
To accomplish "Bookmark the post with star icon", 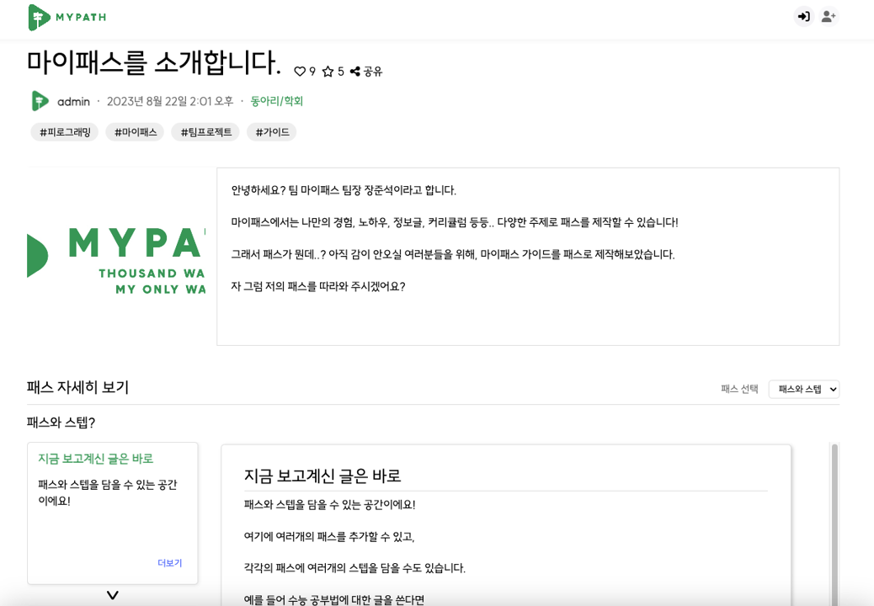I will 328,72.
